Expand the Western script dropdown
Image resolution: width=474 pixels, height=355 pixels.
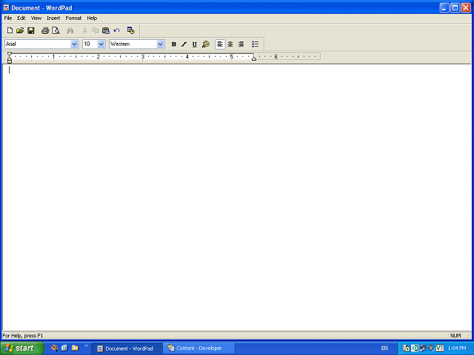(160, 44)
